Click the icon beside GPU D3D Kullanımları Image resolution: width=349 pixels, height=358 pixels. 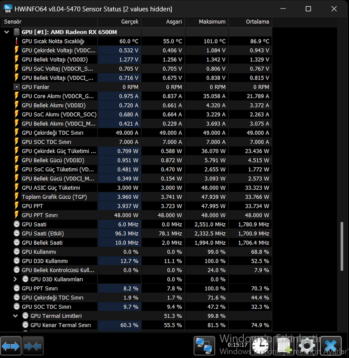click(26, 279)
